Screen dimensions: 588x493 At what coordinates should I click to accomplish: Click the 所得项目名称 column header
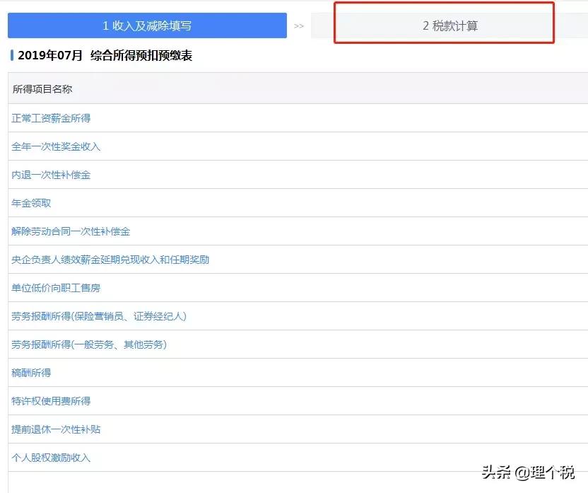tap(42, 88)
